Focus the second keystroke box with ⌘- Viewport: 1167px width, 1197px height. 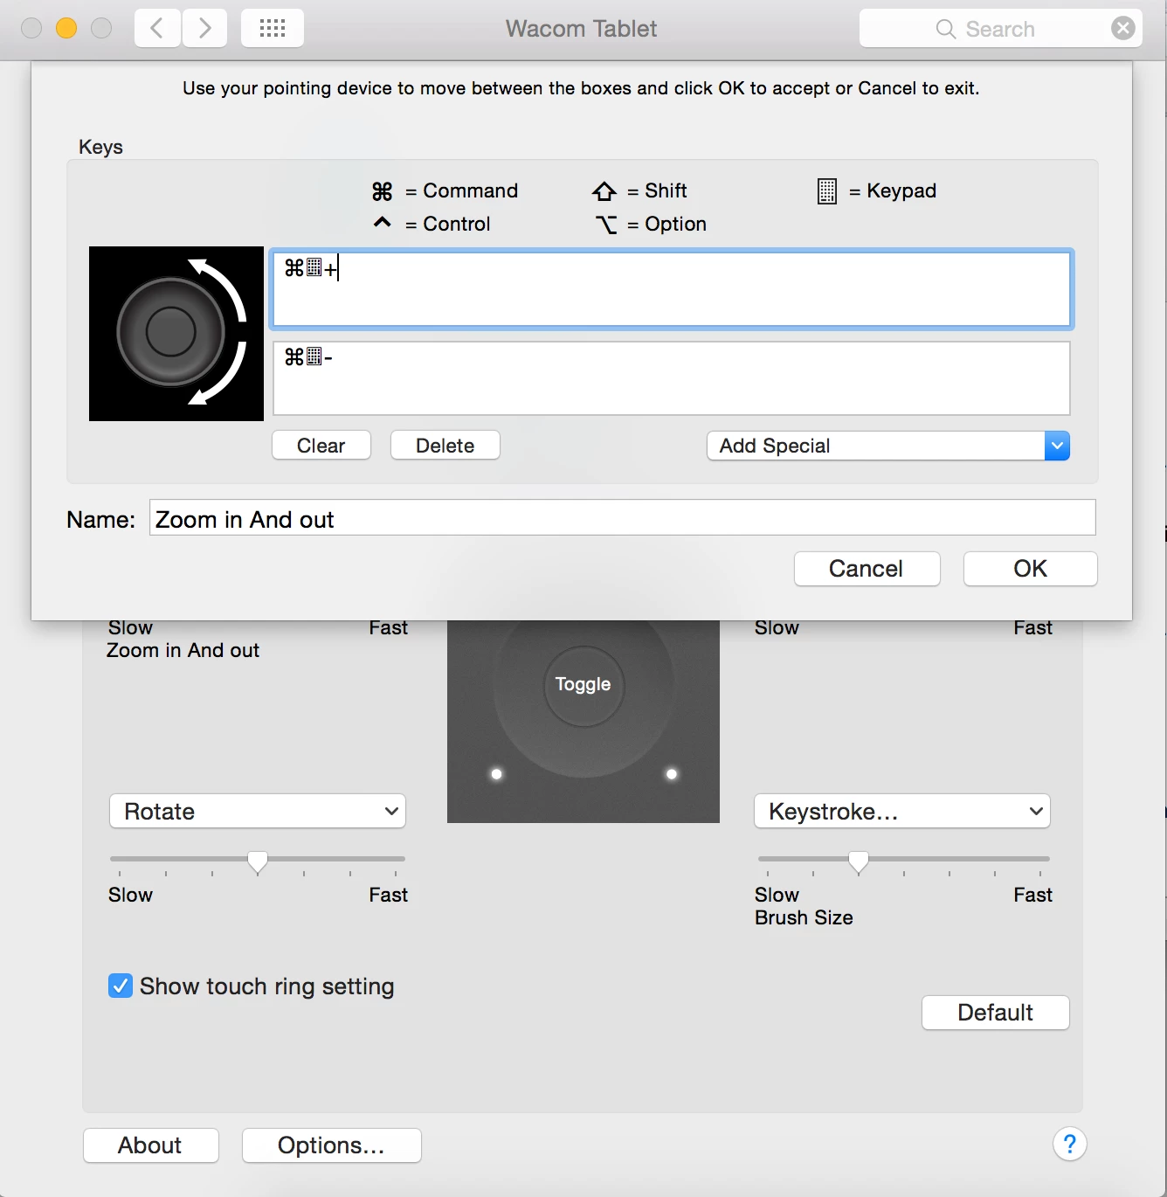tap(672, 378)
